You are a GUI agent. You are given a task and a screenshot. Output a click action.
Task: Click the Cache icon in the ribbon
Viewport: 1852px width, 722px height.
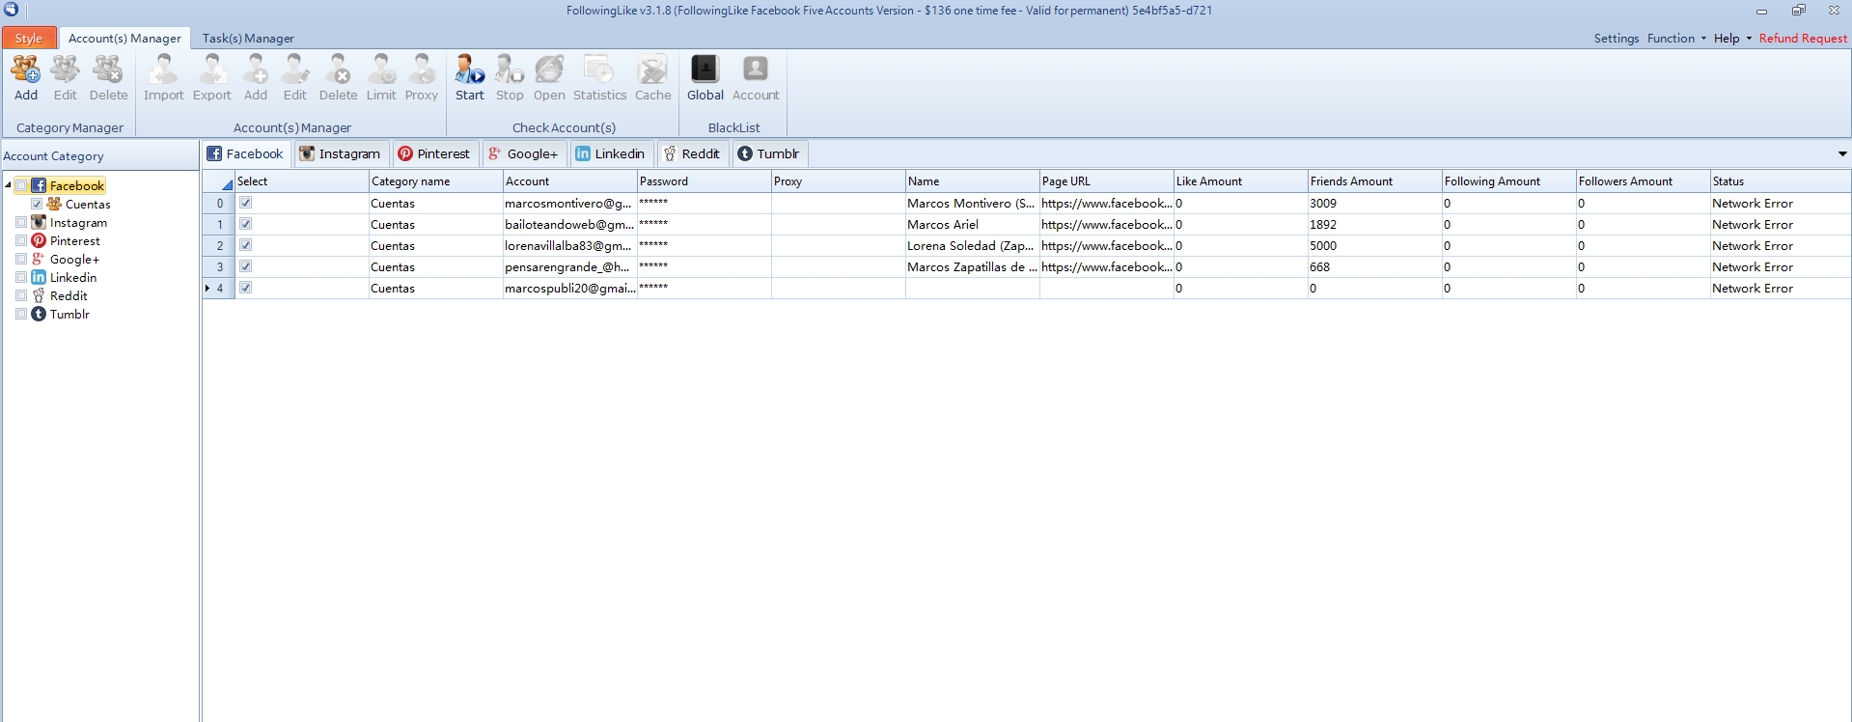pyautogui.click(x=652, y=77)
